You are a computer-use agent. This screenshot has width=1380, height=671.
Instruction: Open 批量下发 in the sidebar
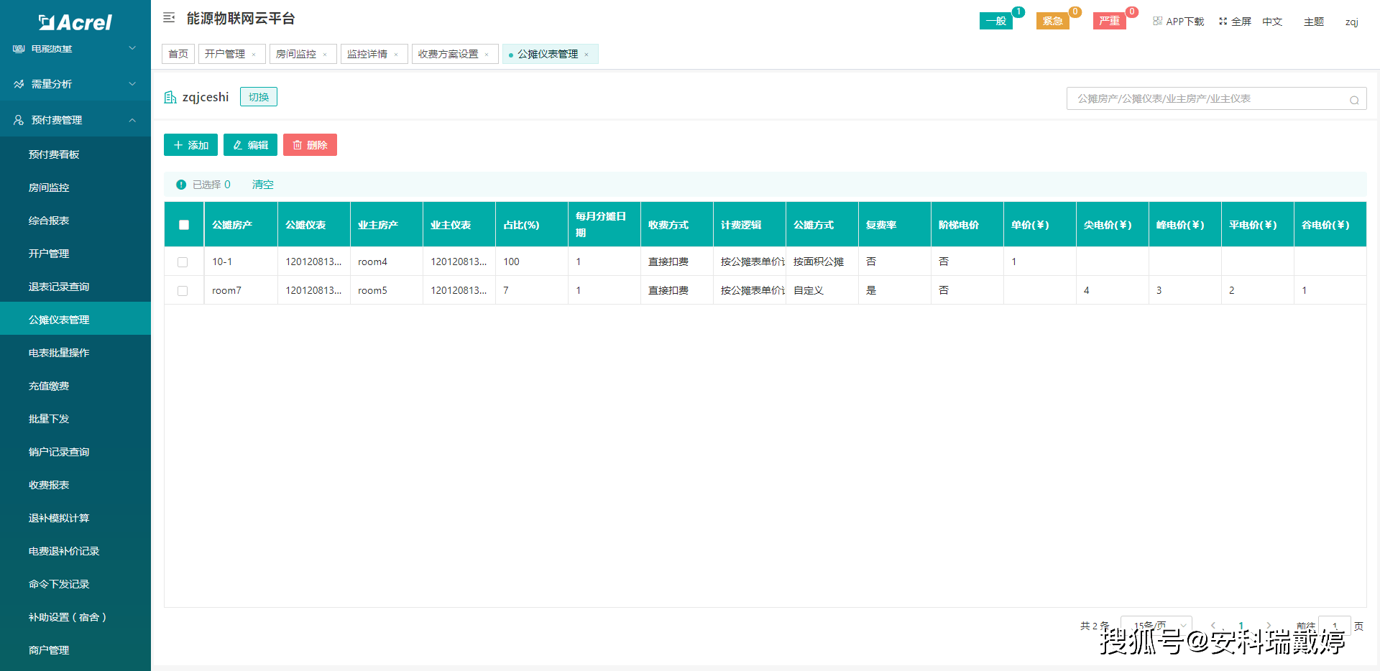pos(75,419)
